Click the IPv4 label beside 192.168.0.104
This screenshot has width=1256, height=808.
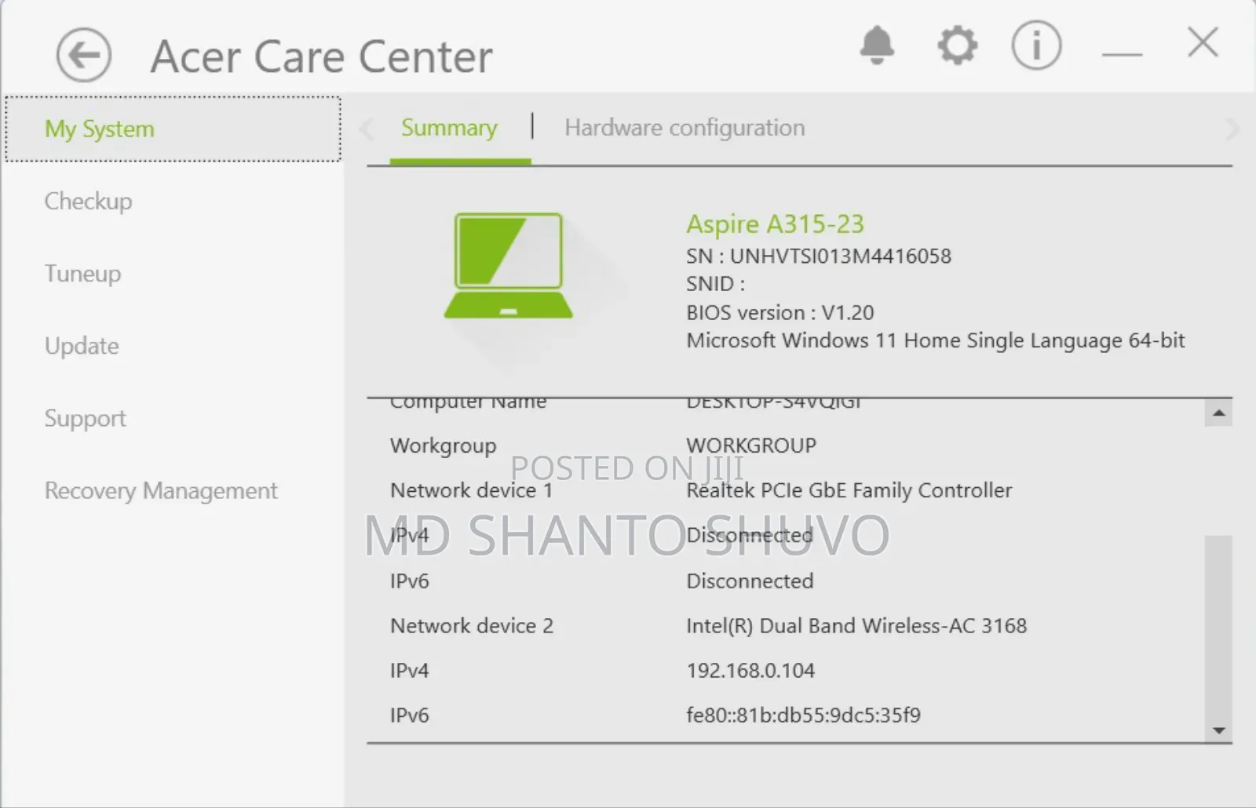pos(409,671)
